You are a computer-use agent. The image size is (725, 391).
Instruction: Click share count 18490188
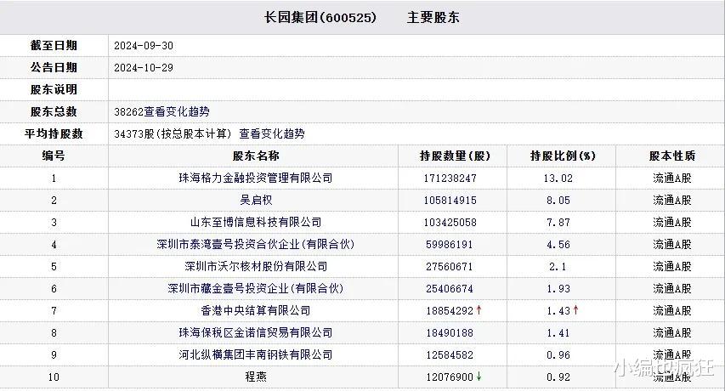click(x=450, y=333)
